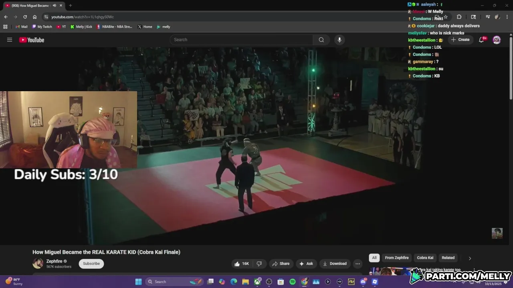This screenshot has height=288, width=513.
Task: Click the video title text
Action: click(x=106, y=252)
